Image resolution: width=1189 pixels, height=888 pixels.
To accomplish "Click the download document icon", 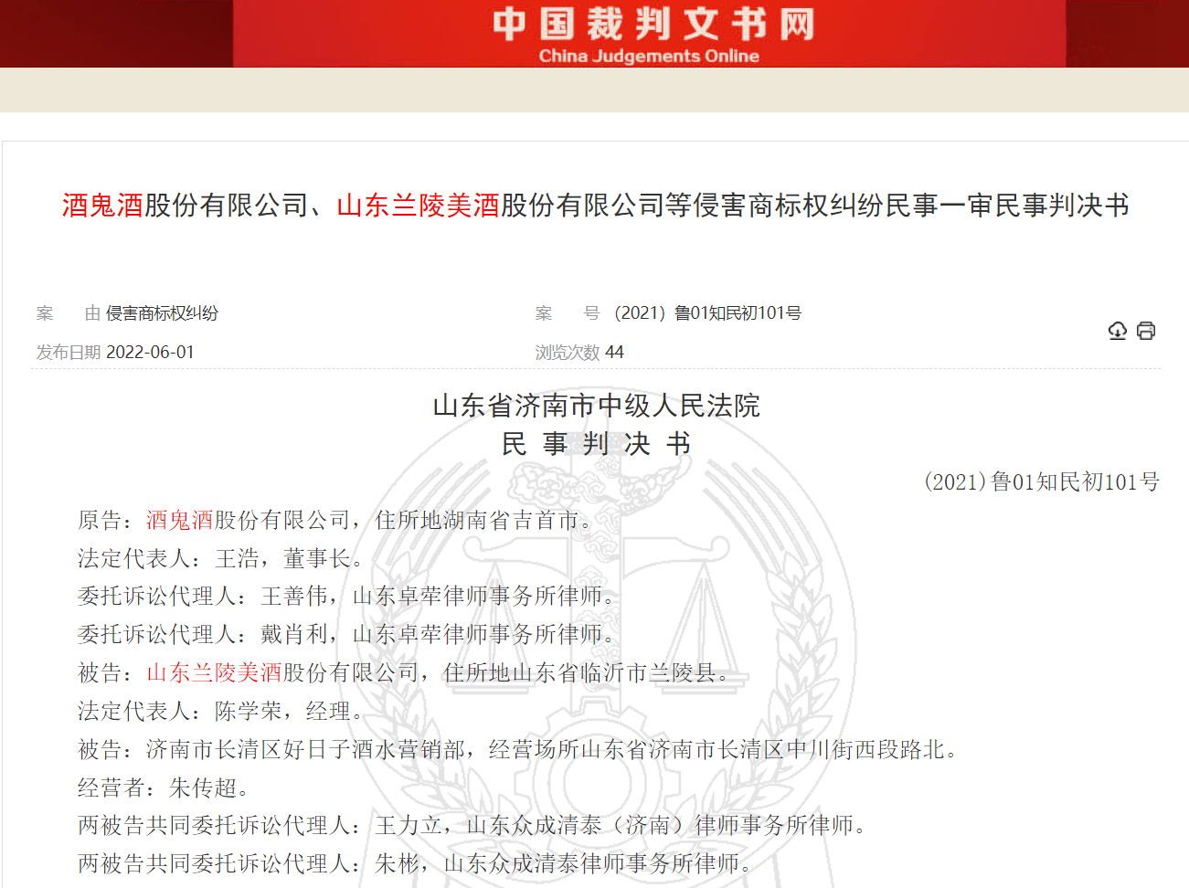I will point(1117,331).
